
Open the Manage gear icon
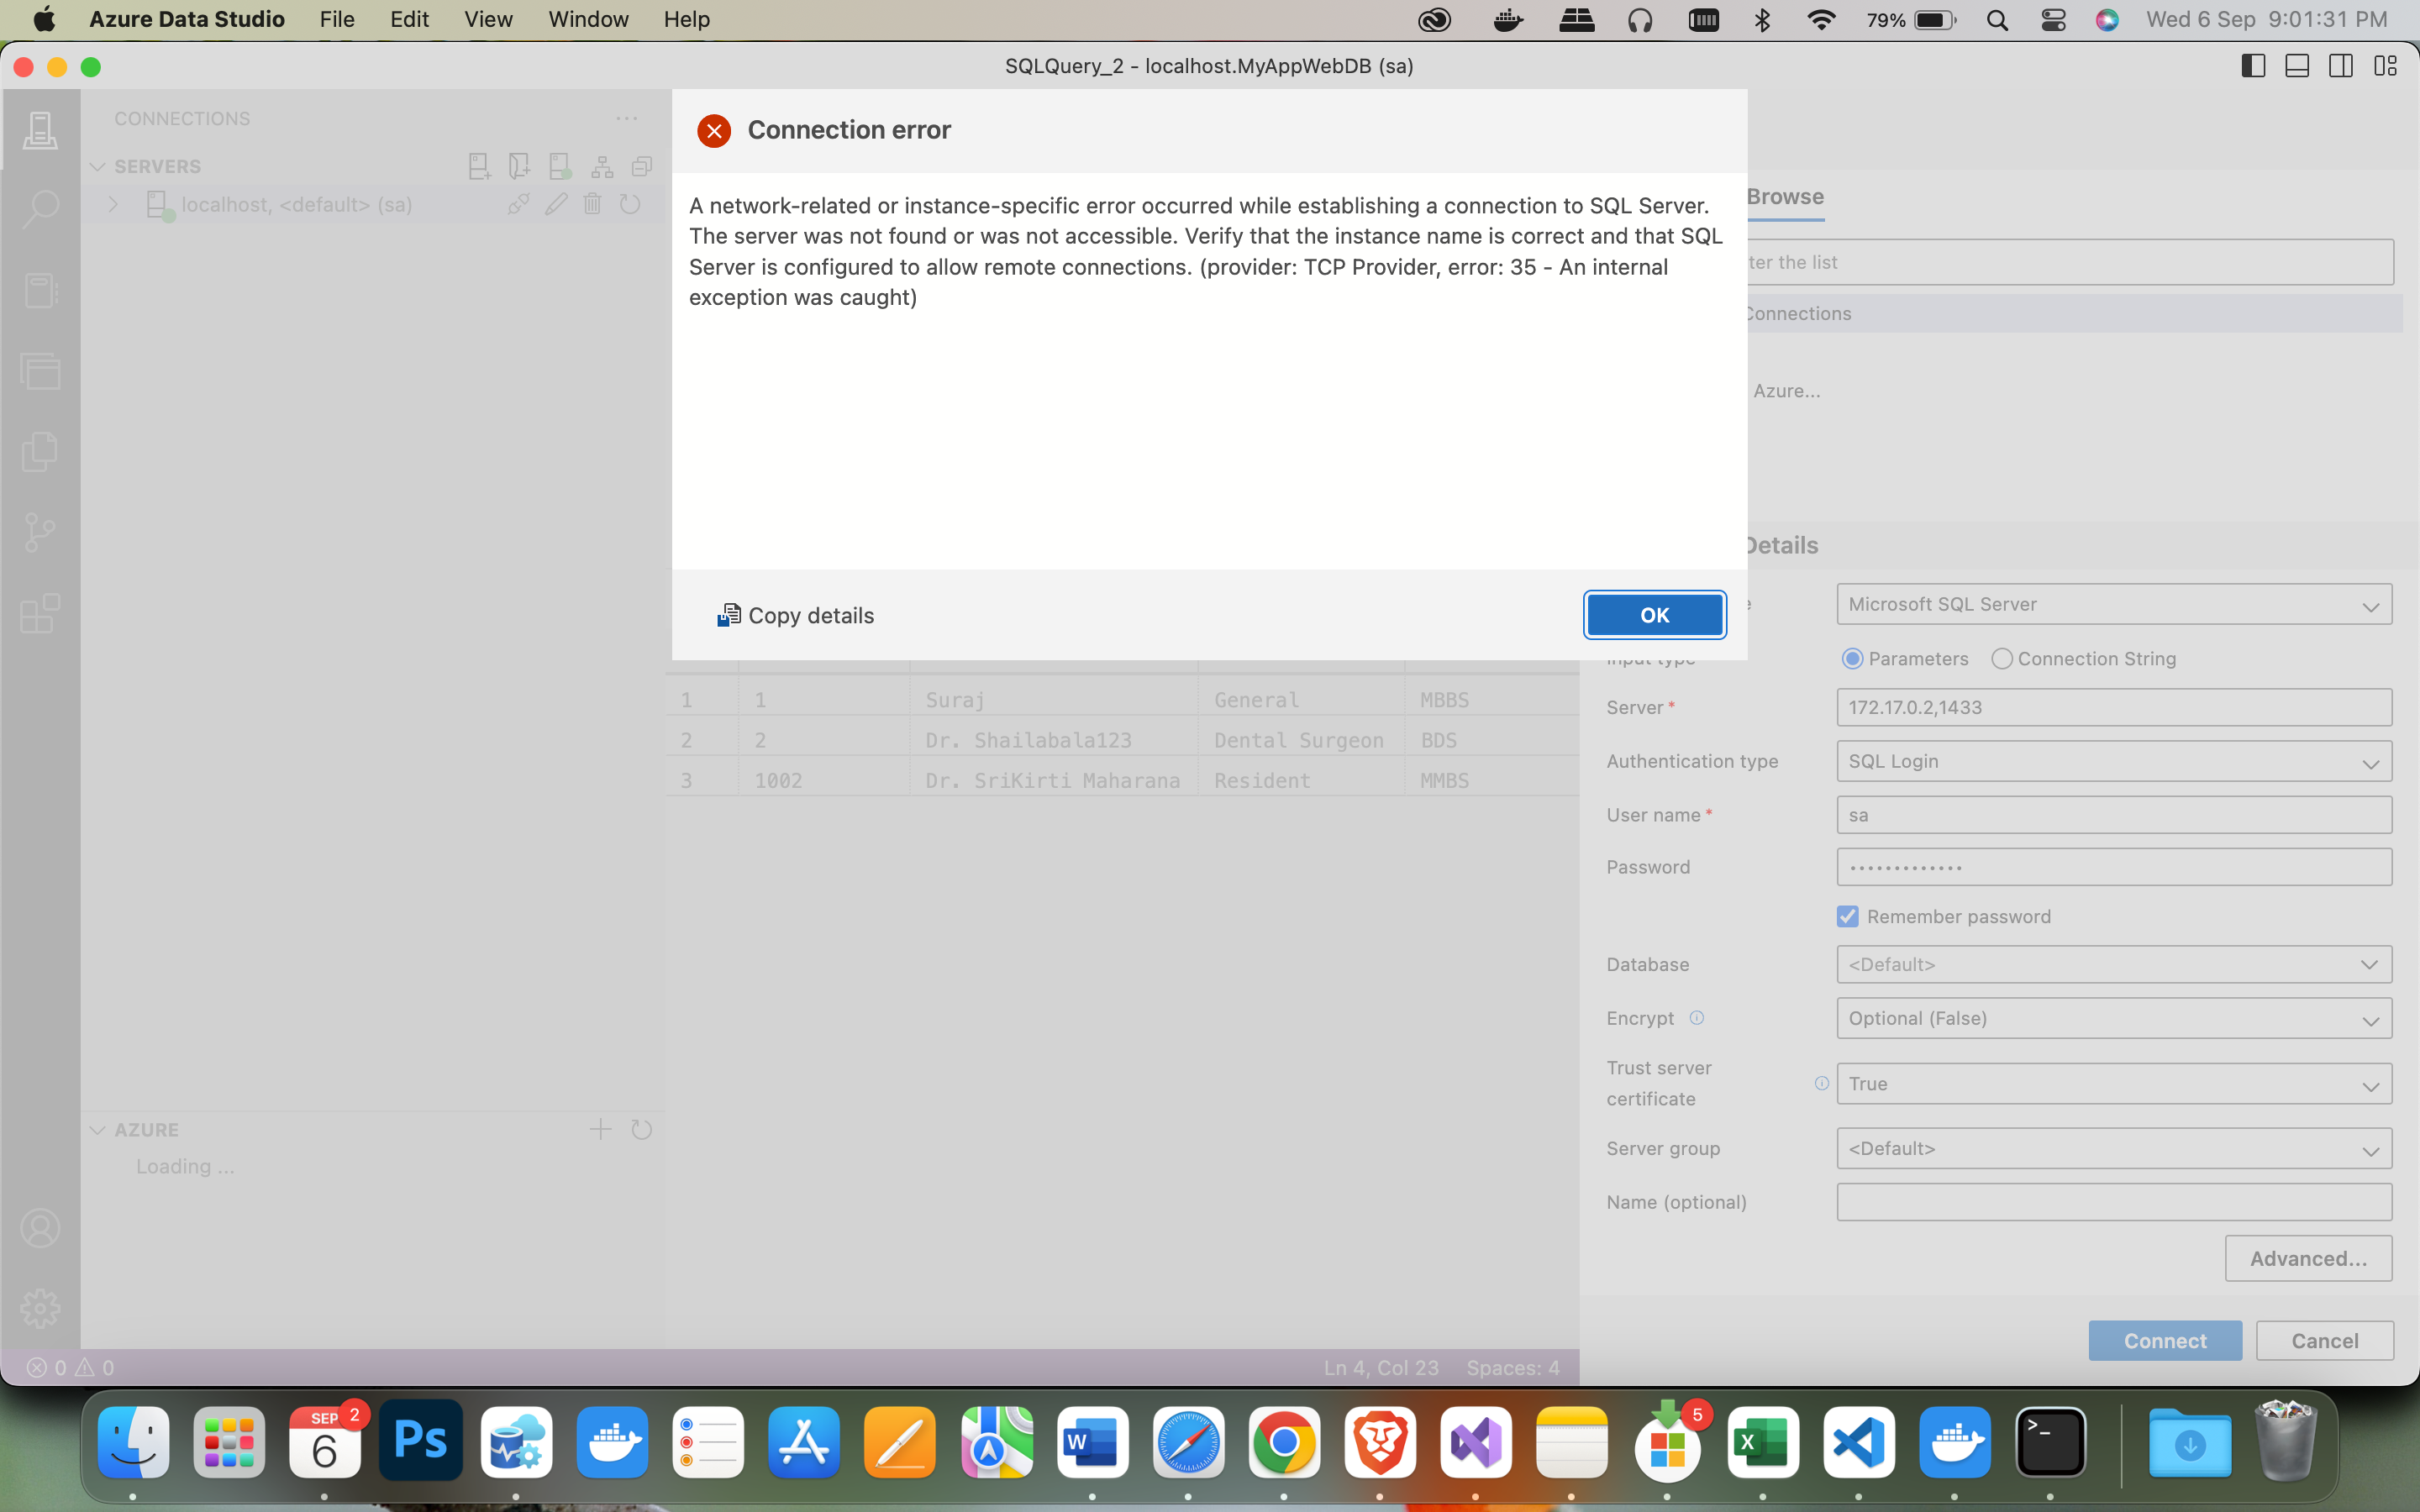coord(40,1307)
